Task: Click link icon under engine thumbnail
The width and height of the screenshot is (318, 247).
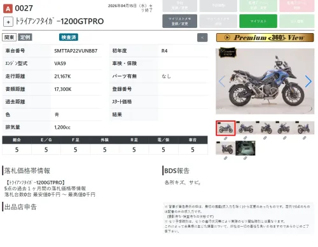Action: 245,159
